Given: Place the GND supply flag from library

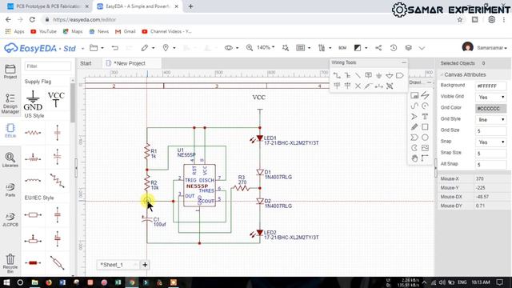Looking at the screenshot, I should coord(33,101).
